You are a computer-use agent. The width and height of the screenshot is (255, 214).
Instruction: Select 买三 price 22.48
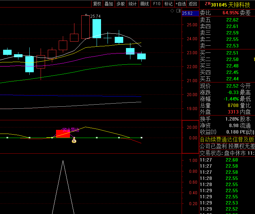click(x=232, y=66)
